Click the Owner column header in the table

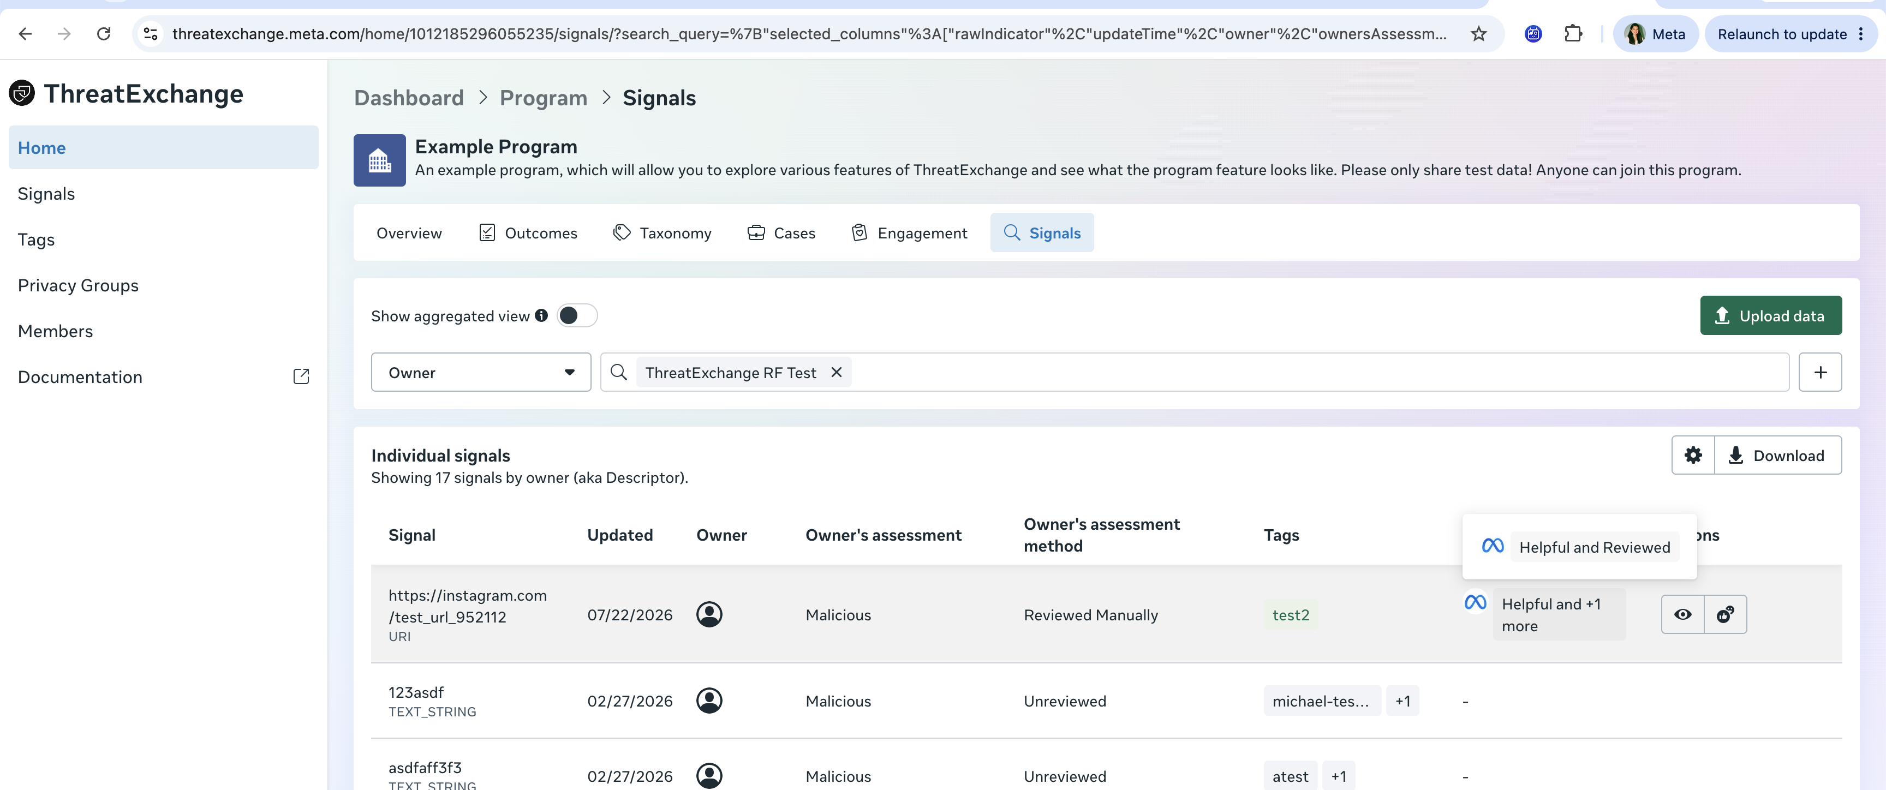721,535
